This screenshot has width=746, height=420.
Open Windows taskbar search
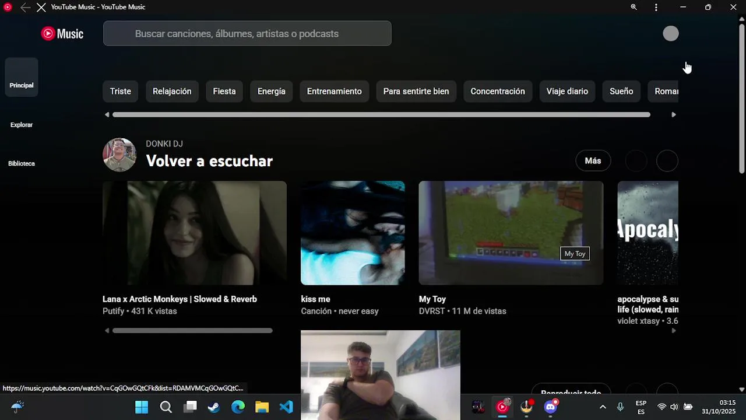coord(166,407)
